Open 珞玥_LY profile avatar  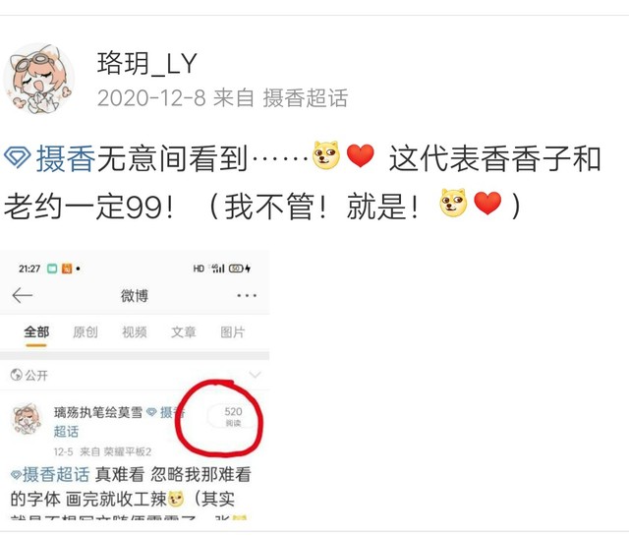click(38, 79)
